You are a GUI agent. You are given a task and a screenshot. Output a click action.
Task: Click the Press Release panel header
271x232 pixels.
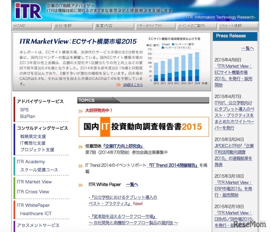tap(235, 36)
